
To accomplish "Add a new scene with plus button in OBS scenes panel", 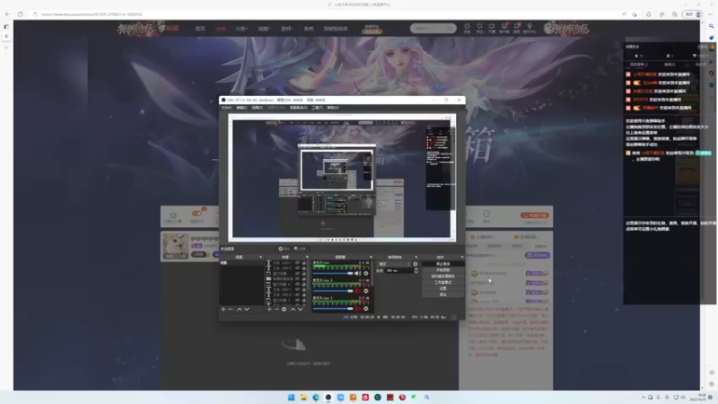I will coord(223,309).
